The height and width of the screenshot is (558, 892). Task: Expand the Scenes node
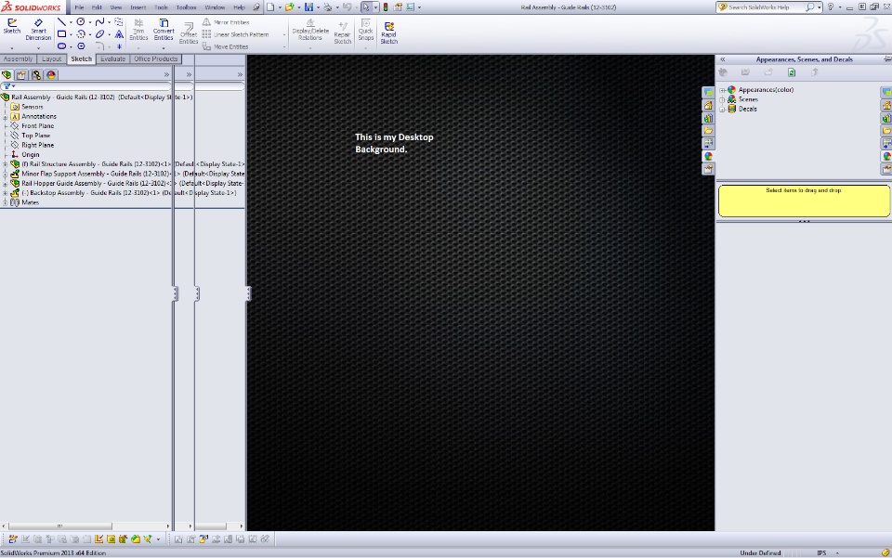click(x=722, y=99)
